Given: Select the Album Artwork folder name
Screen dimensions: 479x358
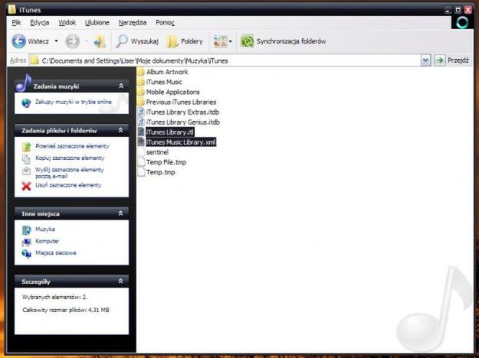Looking at the screenshot, I should [x=167, y=72].
